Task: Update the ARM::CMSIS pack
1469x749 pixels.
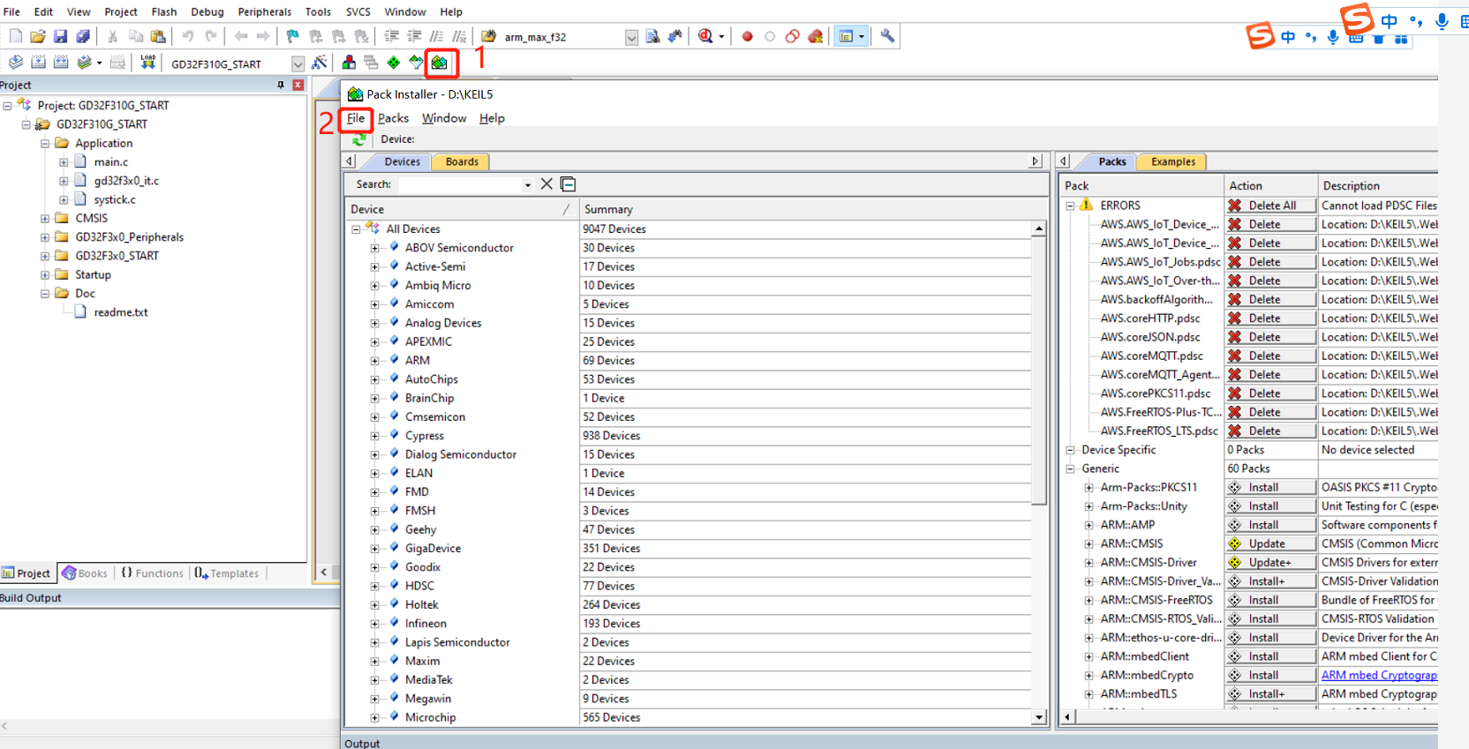Action: (1270, 543)
